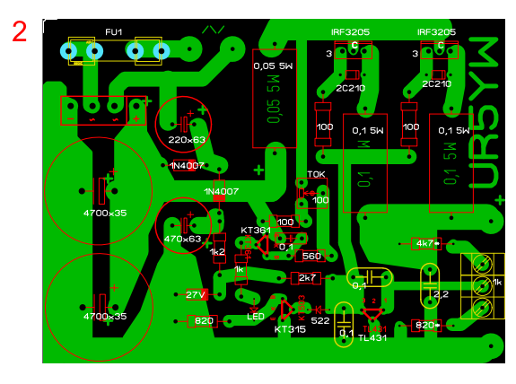This screenshot has width=516, height=384.
Task: Select the 4k7 resistor
Action: (426, 243)
